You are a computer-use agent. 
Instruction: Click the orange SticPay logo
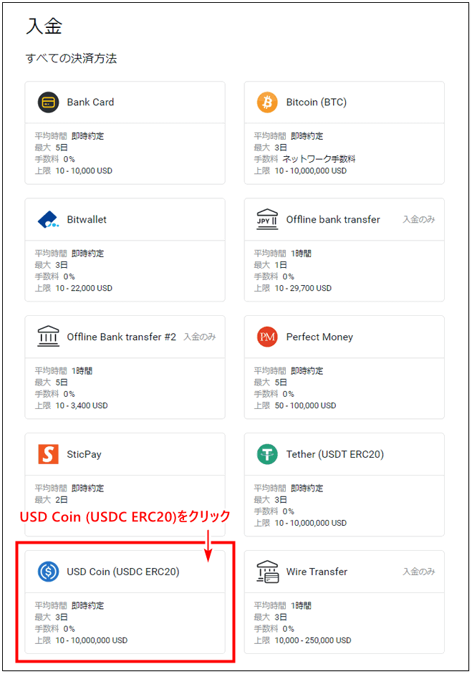coord(48,454)
